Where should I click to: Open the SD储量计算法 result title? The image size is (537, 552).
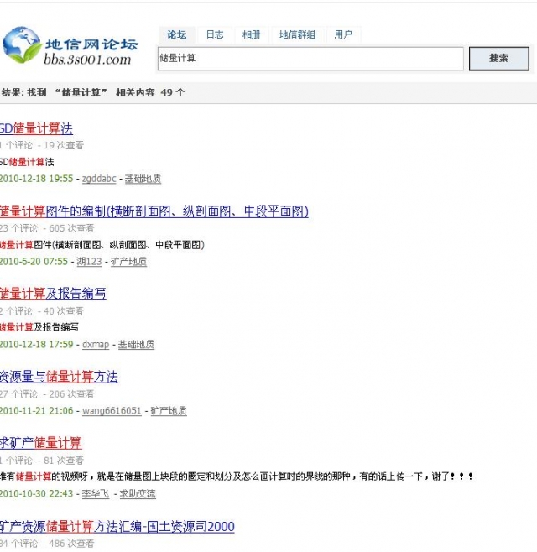[36, 128]
